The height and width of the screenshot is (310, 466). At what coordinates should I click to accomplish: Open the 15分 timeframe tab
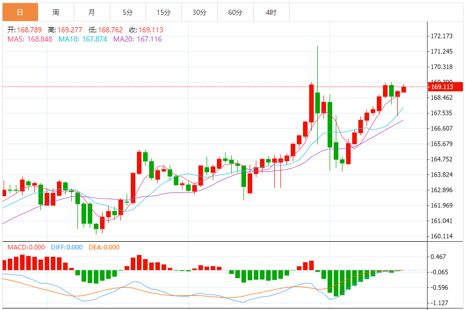pos(164,12)
